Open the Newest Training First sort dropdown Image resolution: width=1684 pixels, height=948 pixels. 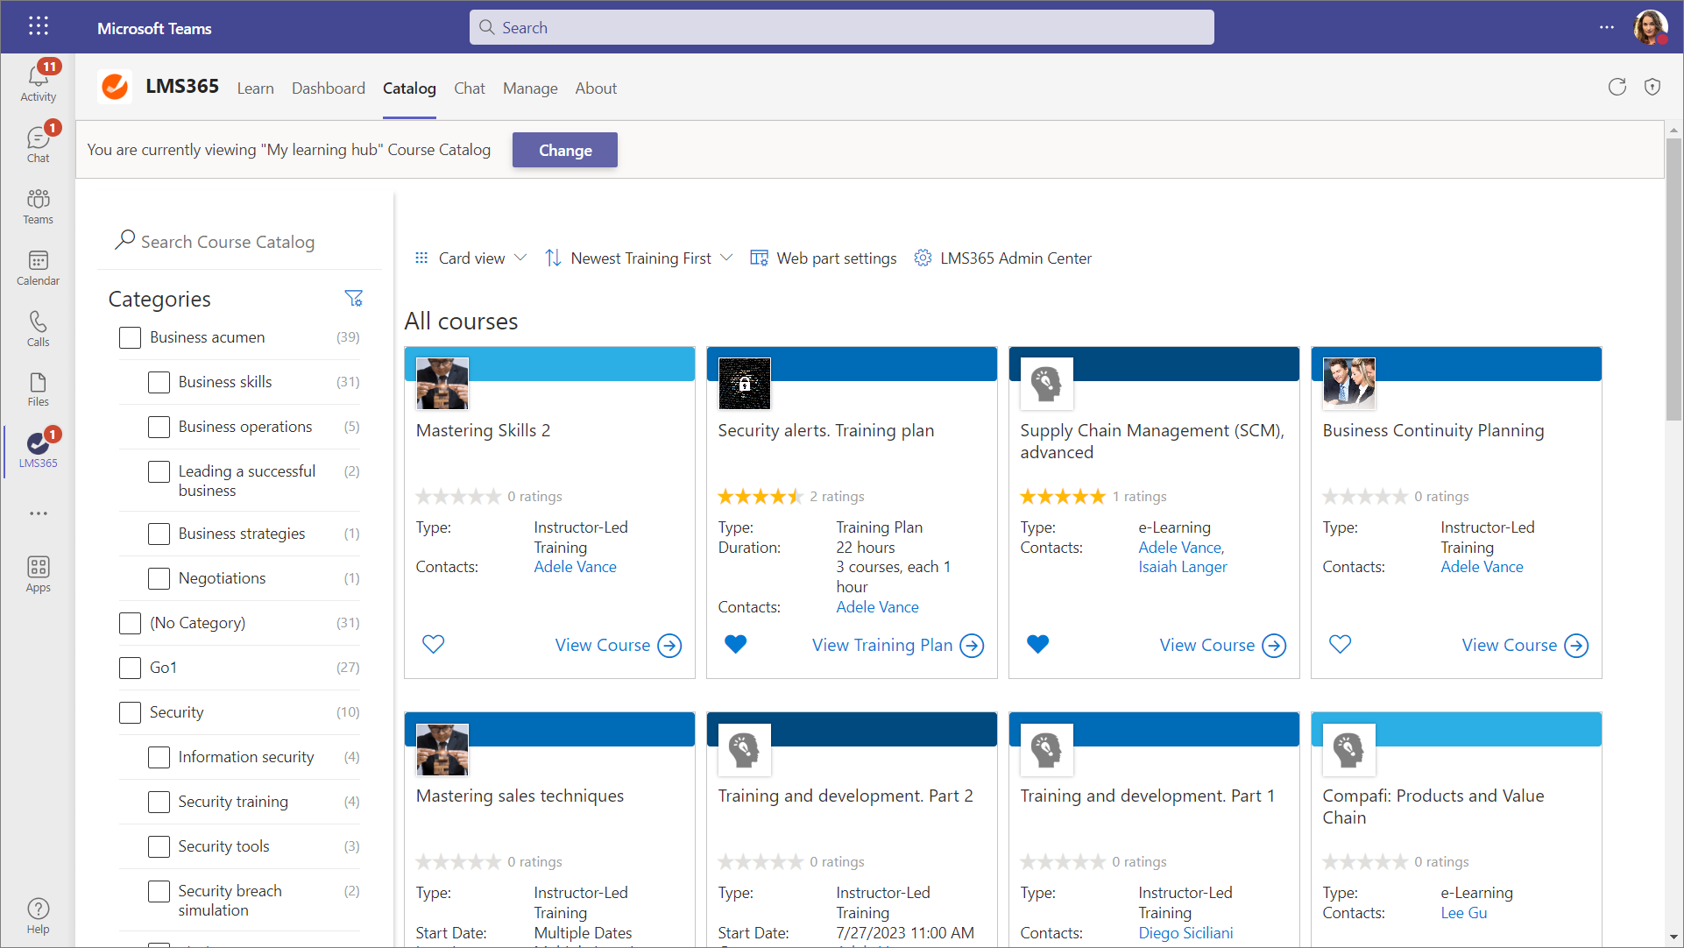point(639,258)
